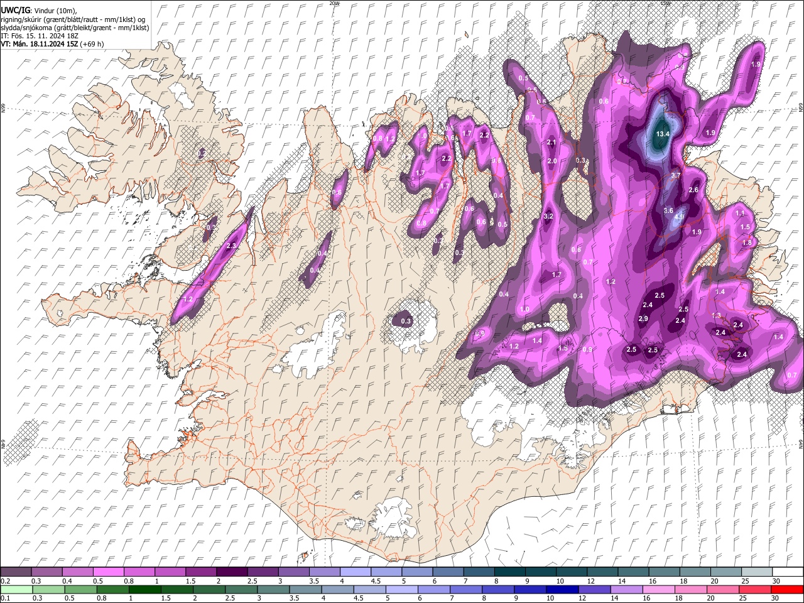Select the 1.5 swatch in upper purple legend
This screenshot has width=804, height=603.
click(200, 572)
